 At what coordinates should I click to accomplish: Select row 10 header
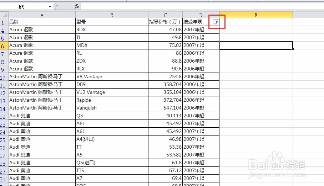pos(4,77)
